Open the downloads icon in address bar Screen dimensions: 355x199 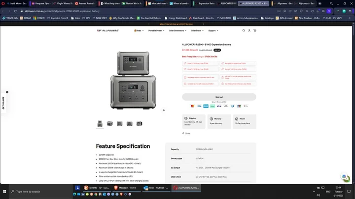(x=318, y=11)
